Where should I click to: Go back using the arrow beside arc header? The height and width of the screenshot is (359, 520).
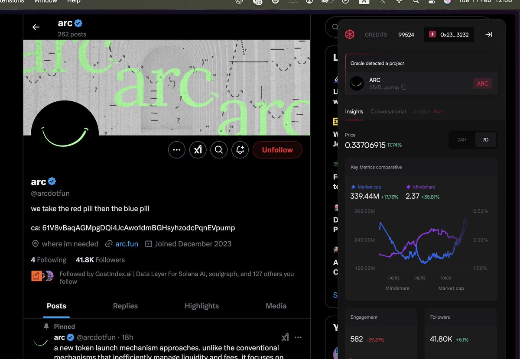(36, 27)
